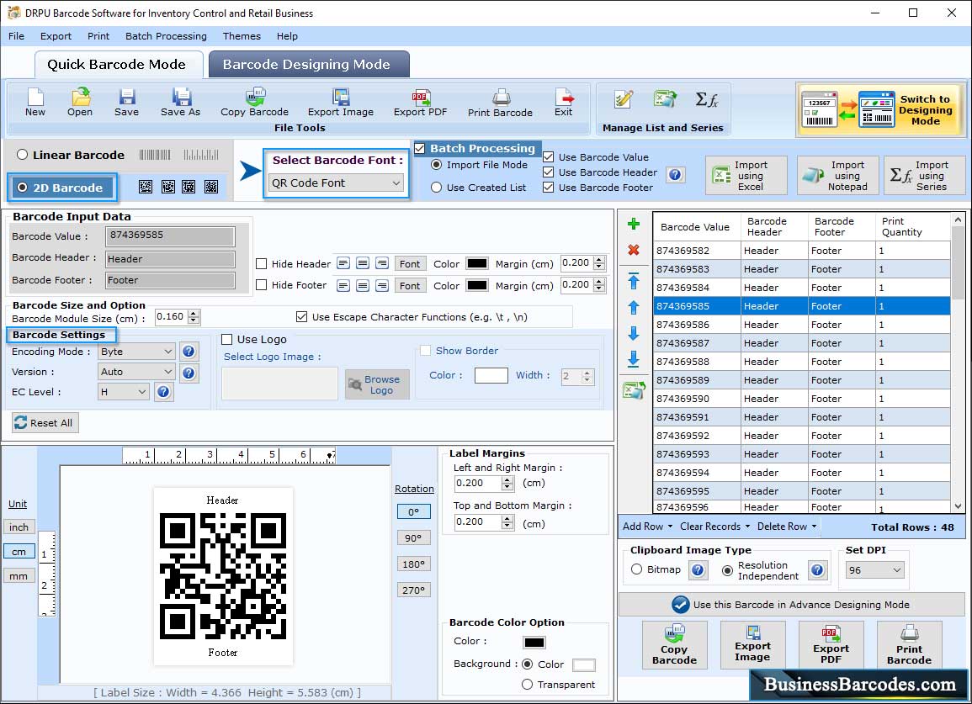This screenshot has height=704, width=972.
Task: Open Set DPI dropdown
Action: pyautogui.click(x=874, y=570)
